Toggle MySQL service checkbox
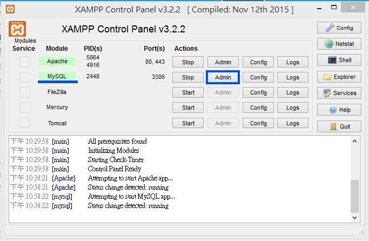The width and height of the screenshot is (369, 241). pyautogui.click(x=25, y=77)
